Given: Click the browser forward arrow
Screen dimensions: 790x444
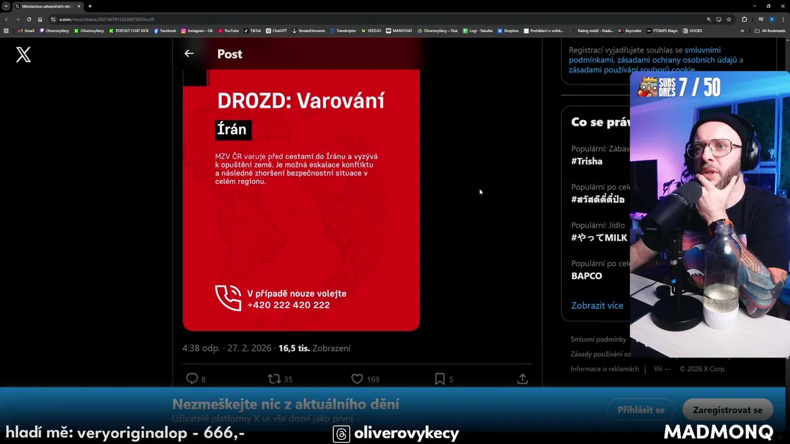Looking at the screenshot, I should click(17, 19).
